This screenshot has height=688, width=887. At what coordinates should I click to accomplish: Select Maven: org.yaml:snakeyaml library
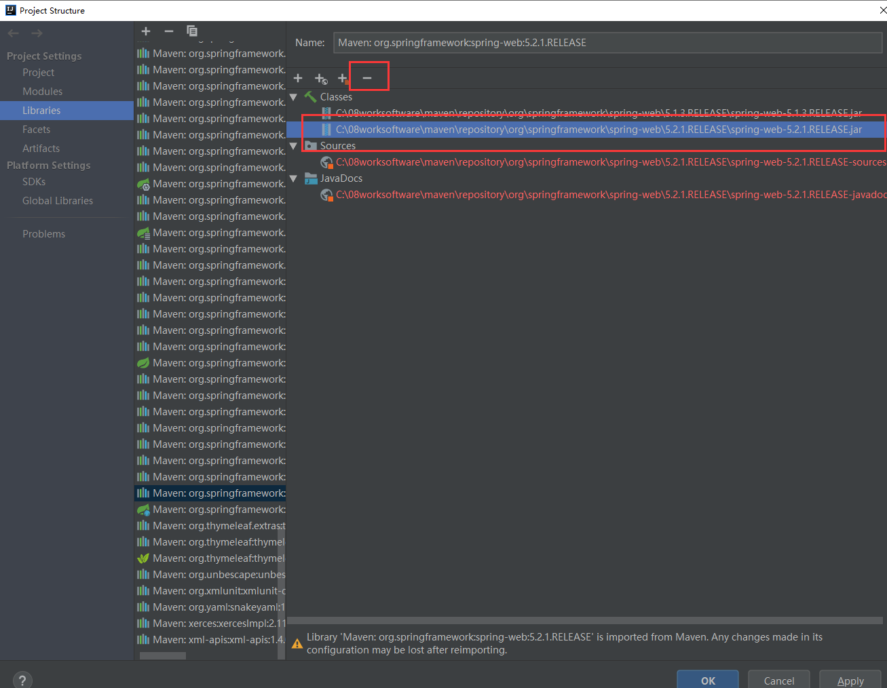[210, 607]
